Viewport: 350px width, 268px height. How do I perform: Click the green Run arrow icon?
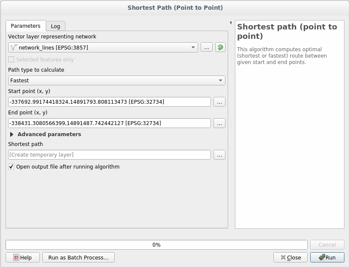tap(321, 257)
